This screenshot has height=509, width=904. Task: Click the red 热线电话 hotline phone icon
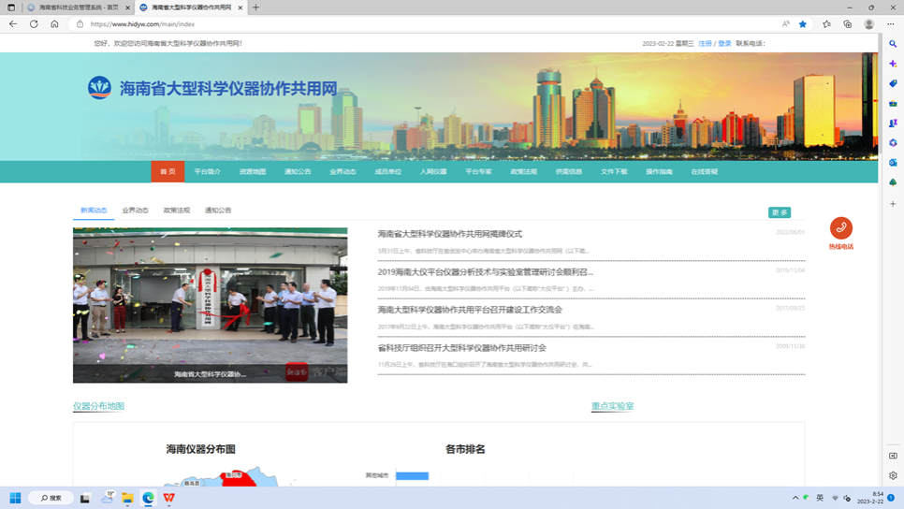pos(840,228)
